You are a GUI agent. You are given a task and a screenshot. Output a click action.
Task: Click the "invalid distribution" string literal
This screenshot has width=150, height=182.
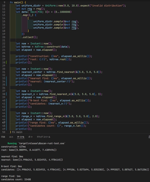(x=107, y=6)
